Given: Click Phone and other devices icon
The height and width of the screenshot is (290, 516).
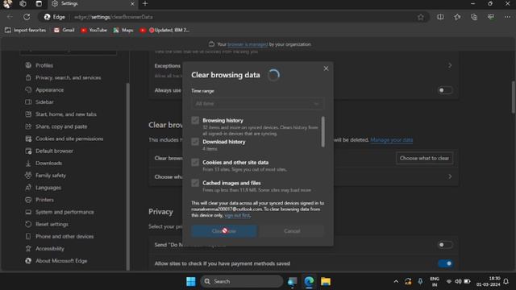Looking at the screenshot, I should [x=28, y=236].
